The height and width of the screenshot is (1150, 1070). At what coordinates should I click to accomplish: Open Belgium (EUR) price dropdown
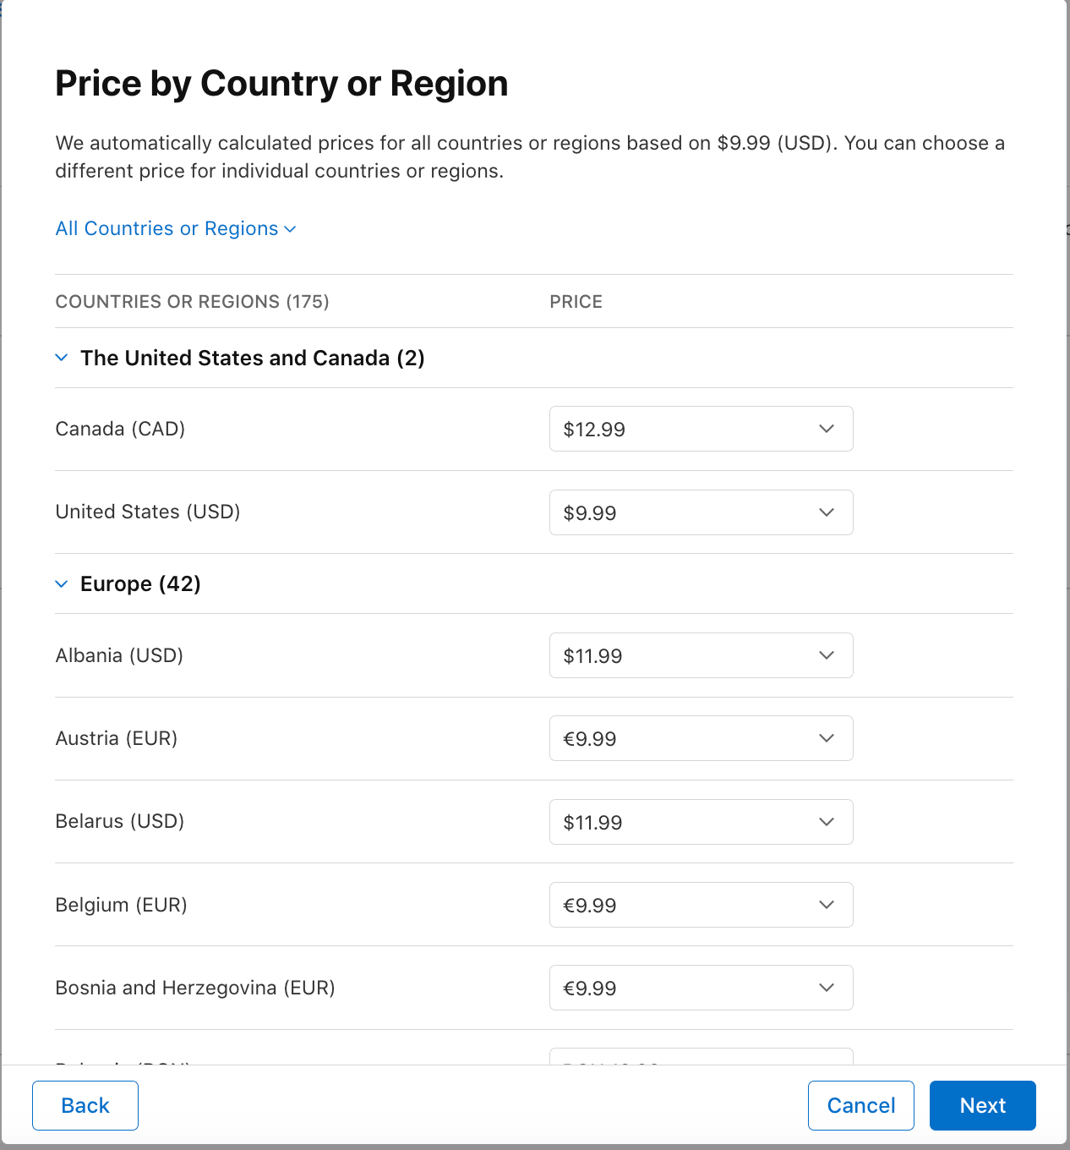tap(701, 905)
